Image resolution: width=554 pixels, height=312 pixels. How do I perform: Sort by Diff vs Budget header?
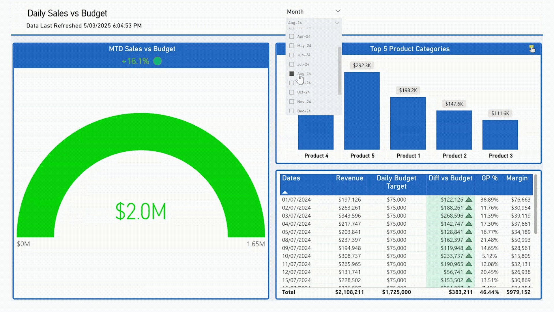coord(450,178)
